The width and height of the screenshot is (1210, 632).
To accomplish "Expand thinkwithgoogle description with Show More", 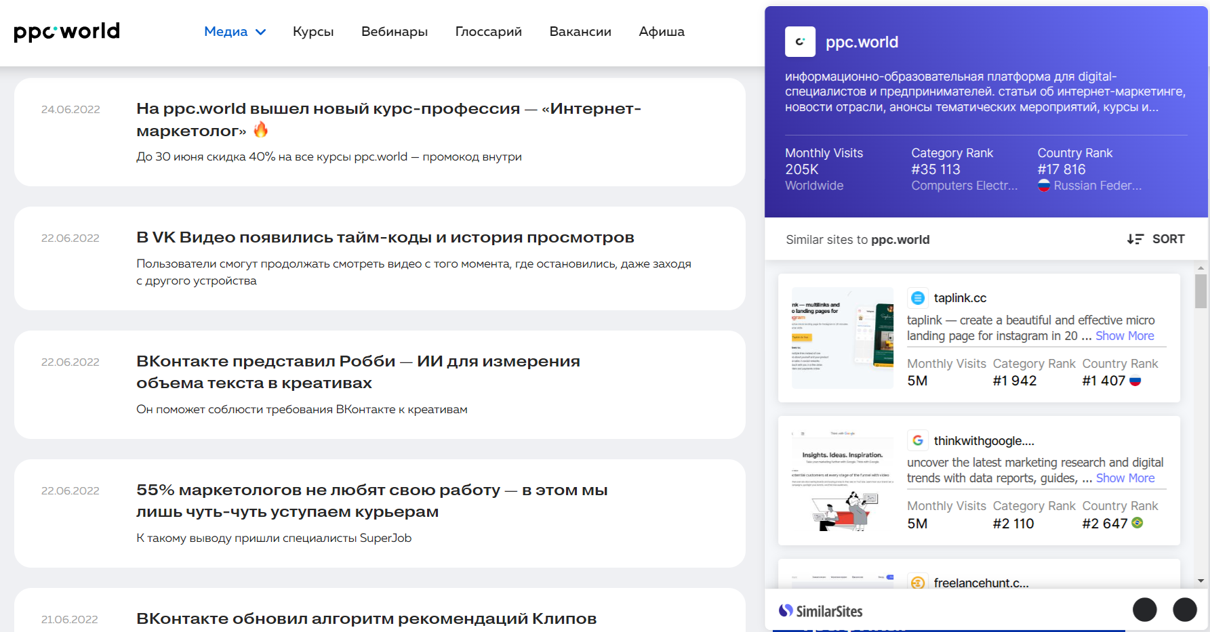I will coord(1125,478).
